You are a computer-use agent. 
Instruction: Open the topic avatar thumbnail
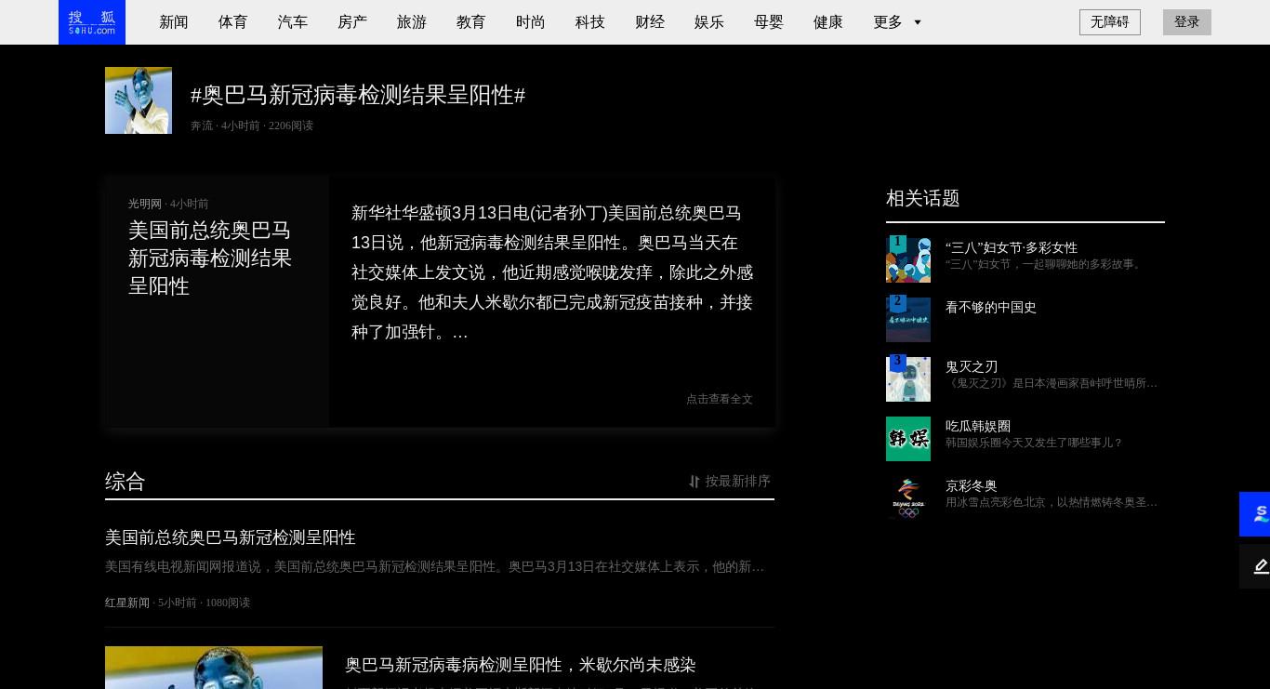click(139, 100)
